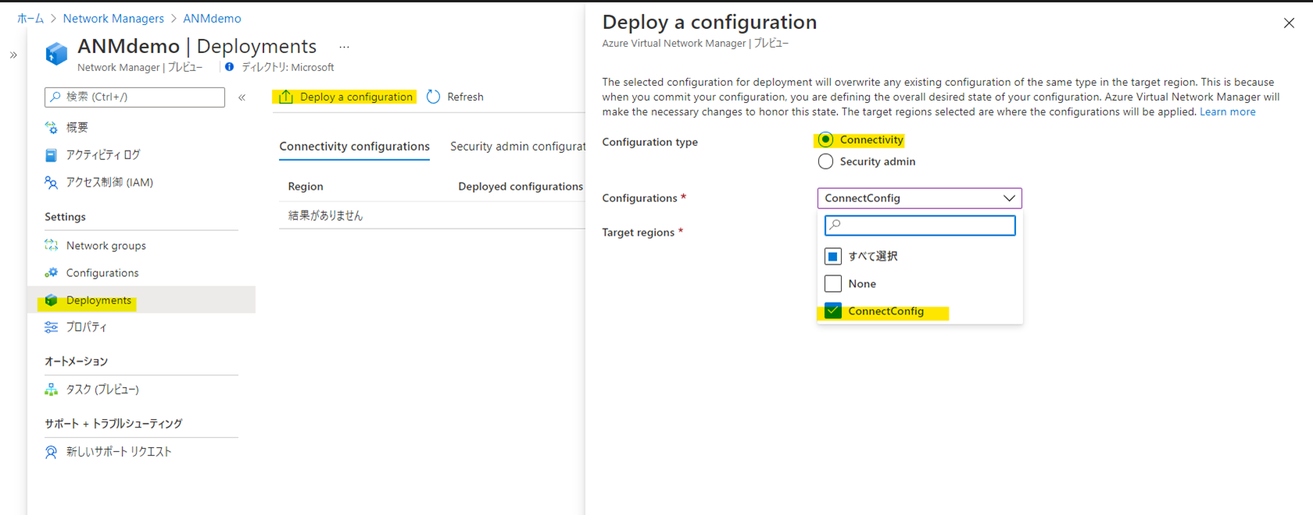Click the Deployments cube icon

click(52, 300)
